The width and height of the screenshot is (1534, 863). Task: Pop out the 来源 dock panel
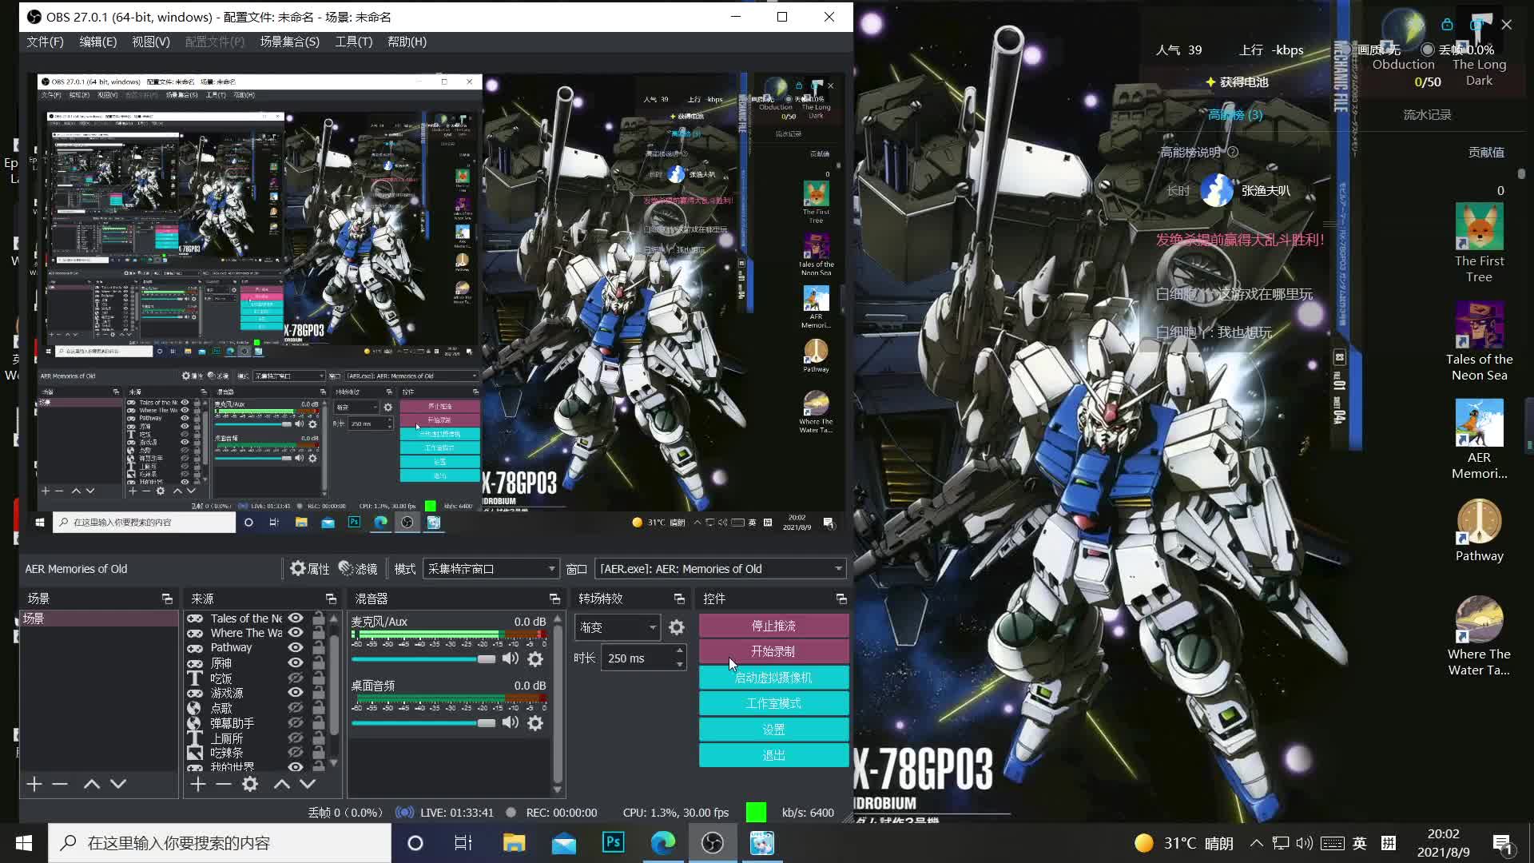(x=331, y=599)
